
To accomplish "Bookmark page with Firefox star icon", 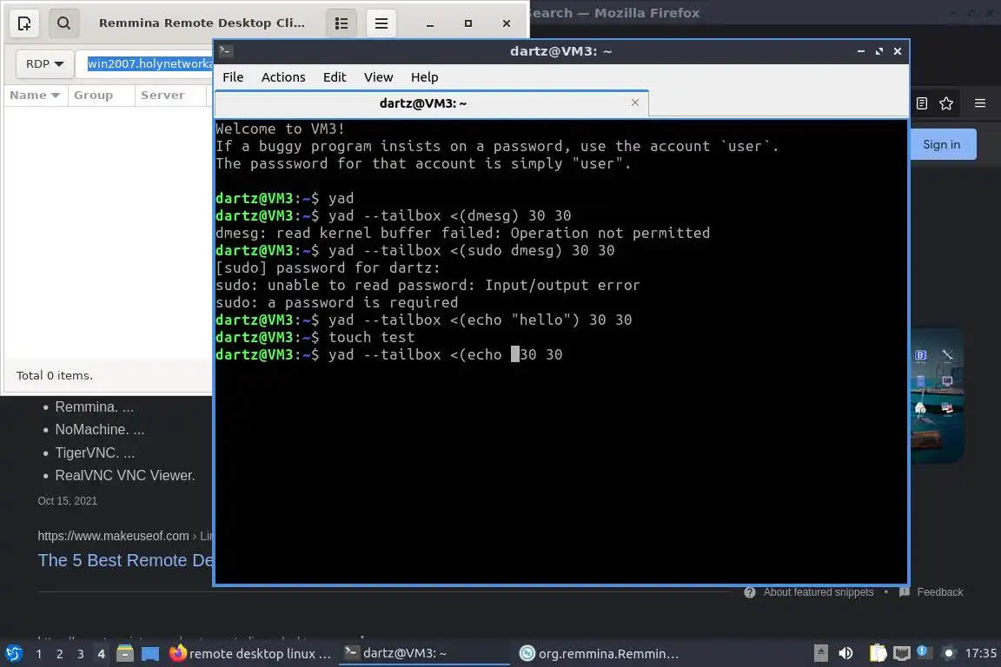I will pyautogui.click(x=946, y=103).
